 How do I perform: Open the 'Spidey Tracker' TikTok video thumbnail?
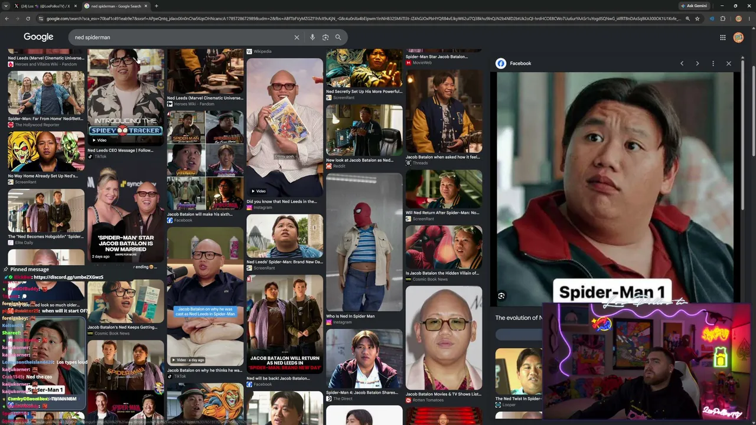point(126,97)
